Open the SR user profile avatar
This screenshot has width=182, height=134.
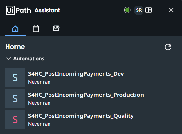click(139, 10)
